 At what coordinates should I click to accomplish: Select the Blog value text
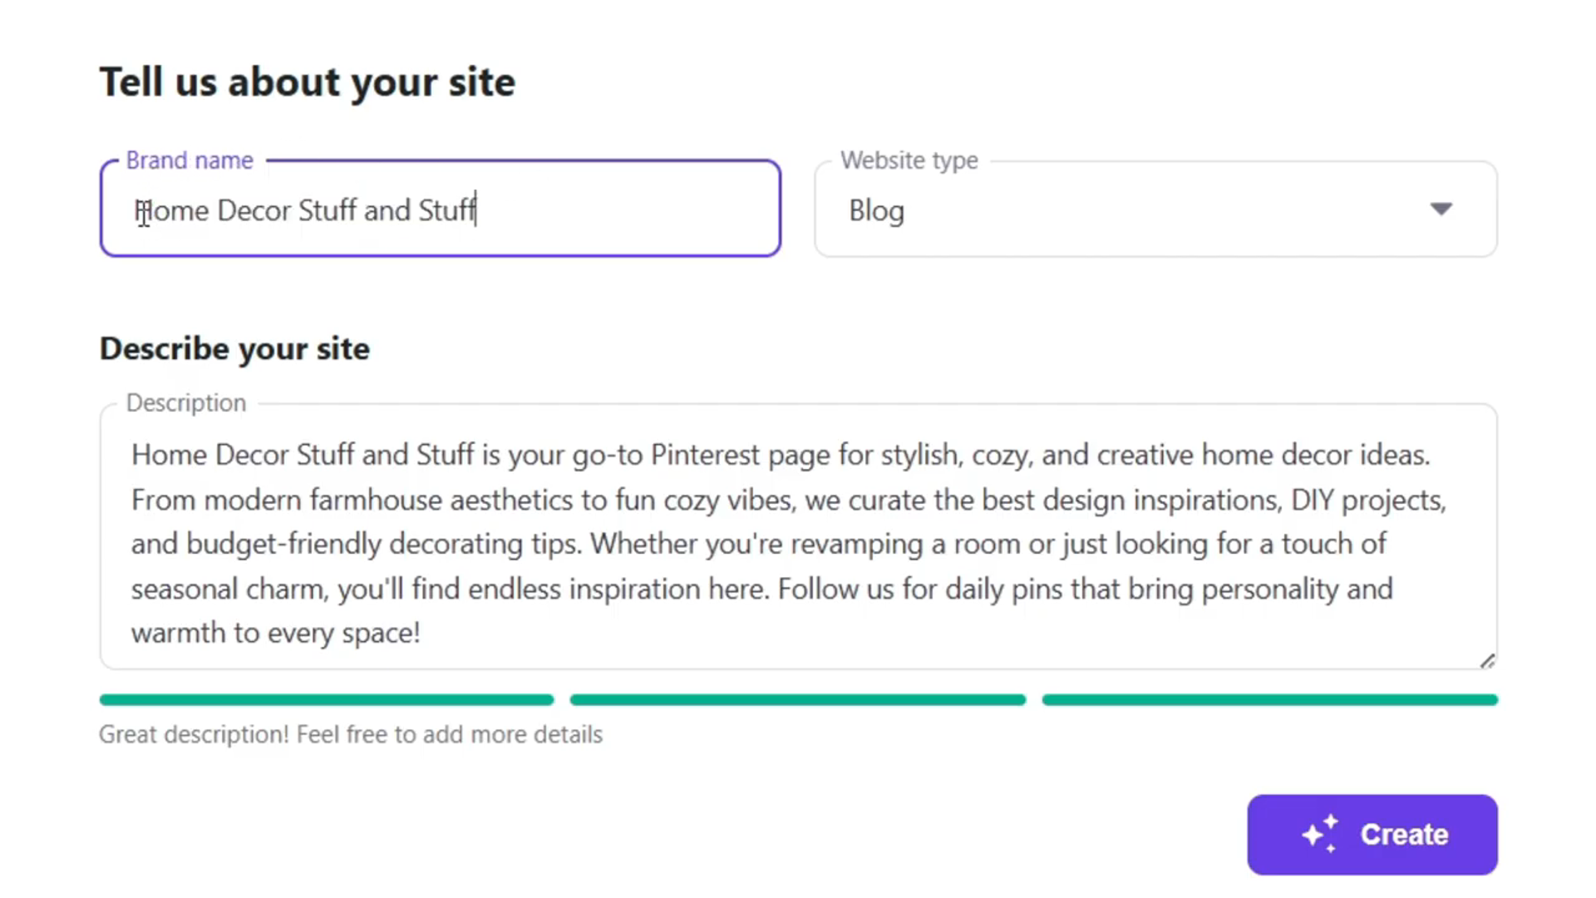pos(876,211)
